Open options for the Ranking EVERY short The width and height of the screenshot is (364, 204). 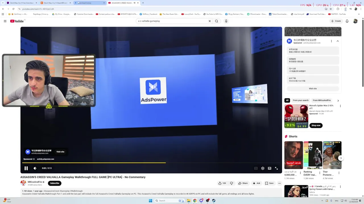click(320, 173)
